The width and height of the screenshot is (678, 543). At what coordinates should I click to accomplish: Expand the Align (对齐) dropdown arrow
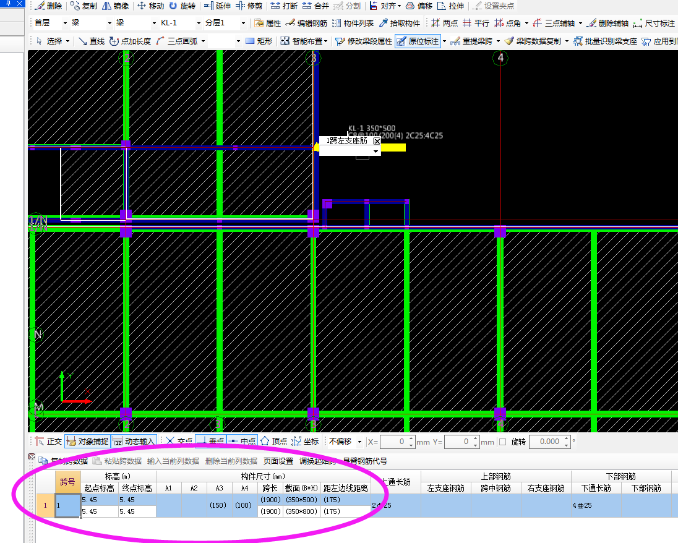(398, 6)
